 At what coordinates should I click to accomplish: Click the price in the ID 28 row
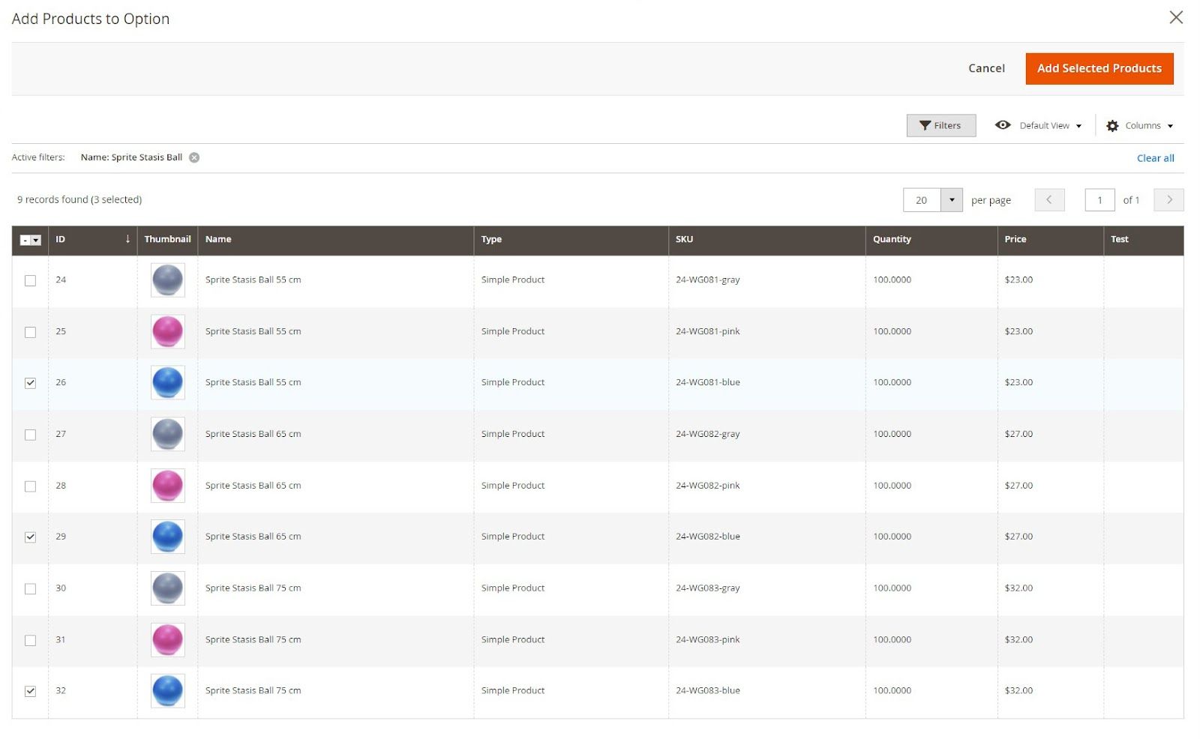point(1018,486)
